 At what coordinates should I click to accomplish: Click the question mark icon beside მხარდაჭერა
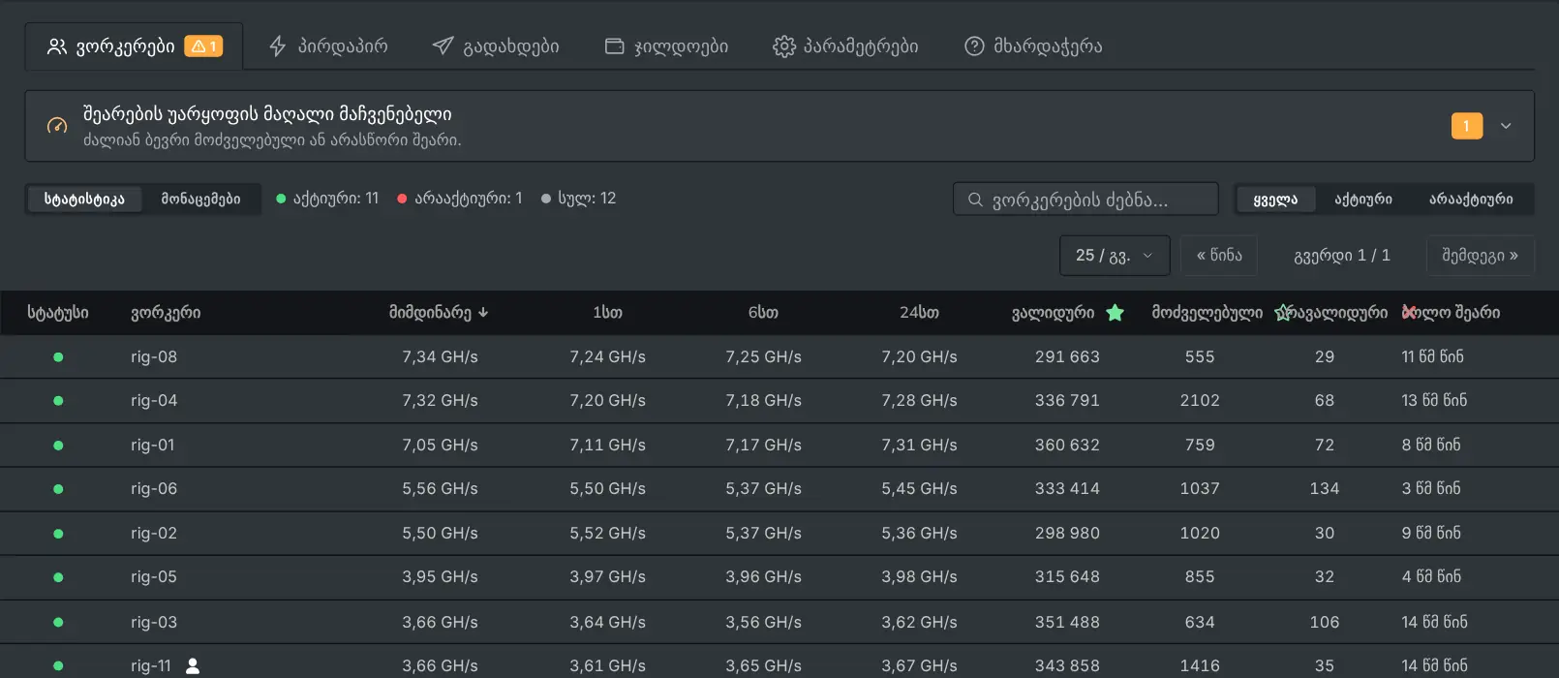[x=974, y=46]
